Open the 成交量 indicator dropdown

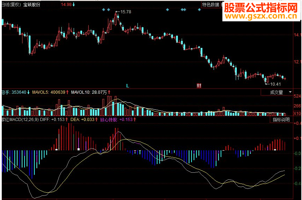point(277,92)
